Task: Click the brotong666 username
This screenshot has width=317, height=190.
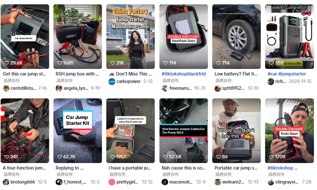Action: [x=23, y=182]
